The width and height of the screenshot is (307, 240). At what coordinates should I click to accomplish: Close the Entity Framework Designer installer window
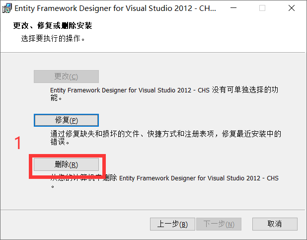pyautogui.click(x=292, y=8)
